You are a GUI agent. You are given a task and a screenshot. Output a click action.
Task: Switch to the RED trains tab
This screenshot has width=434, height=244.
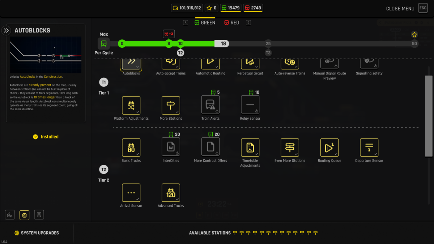pos(231,22)
